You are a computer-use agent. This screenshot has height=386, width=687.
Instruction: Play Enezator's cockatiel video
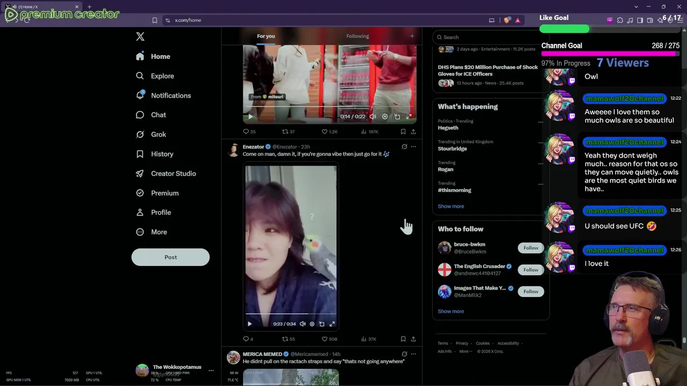tap(250, 324)
